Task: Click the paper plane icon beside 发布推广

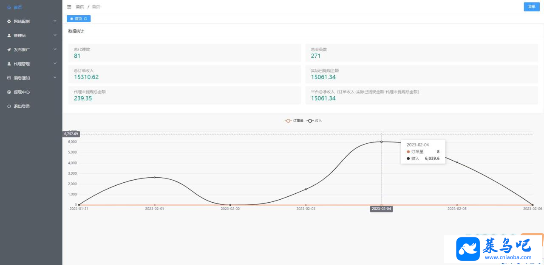Action: click(x=9, y=50)
